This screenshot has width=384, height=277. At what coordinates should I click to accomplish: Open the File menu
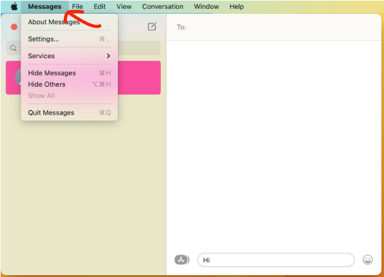tap(78, 7)
